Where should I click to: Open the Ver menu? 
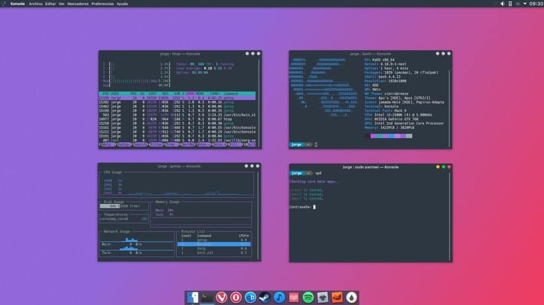click(x=62, y=4)
